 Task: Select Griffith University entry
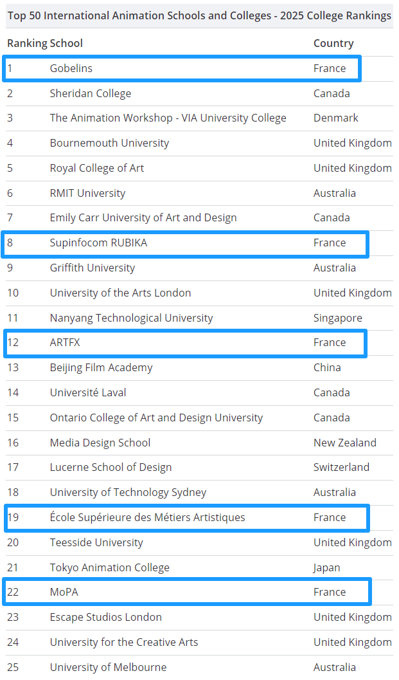92,268
